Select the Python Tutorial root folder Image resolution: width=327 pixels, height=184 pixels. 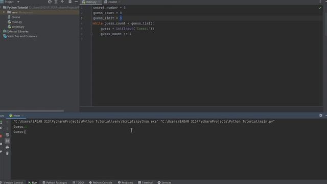coord(17,8)
